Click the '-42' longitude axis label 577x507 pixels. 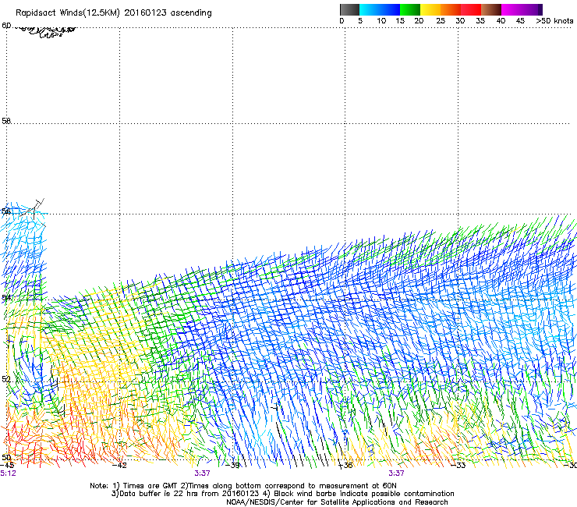point(119,465)
